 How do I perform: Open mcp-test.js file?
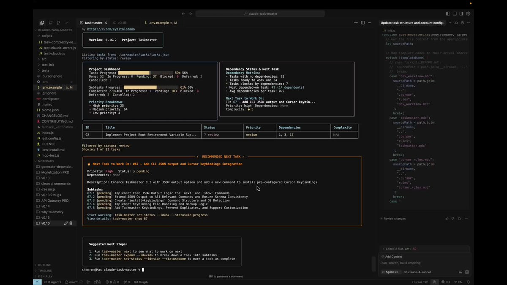56,155
